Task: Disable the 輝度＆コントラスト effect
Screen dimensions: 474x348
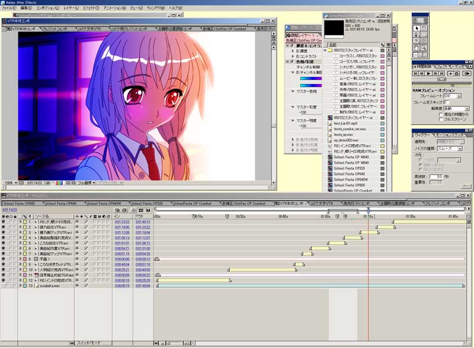Action: click(x=292, y=46)
